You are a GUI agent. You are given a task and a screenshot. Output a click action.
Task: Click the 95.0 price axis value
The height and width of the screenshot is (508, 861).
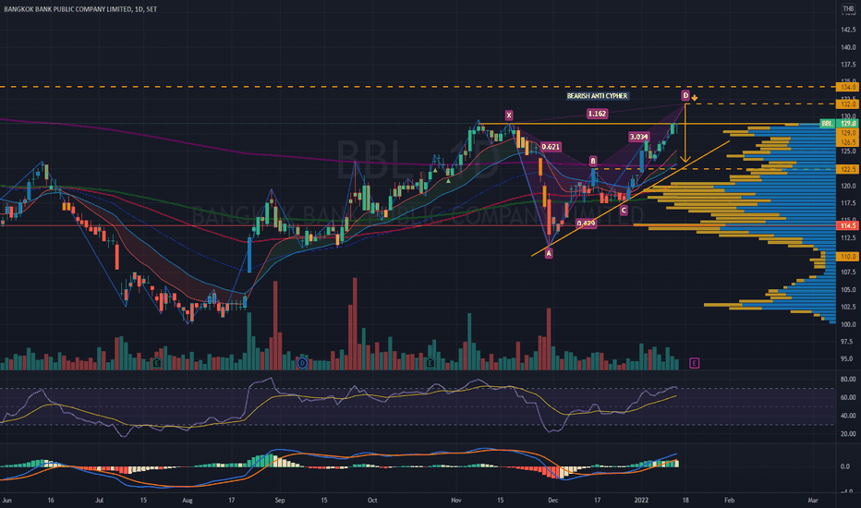click(x=848, y=358)
